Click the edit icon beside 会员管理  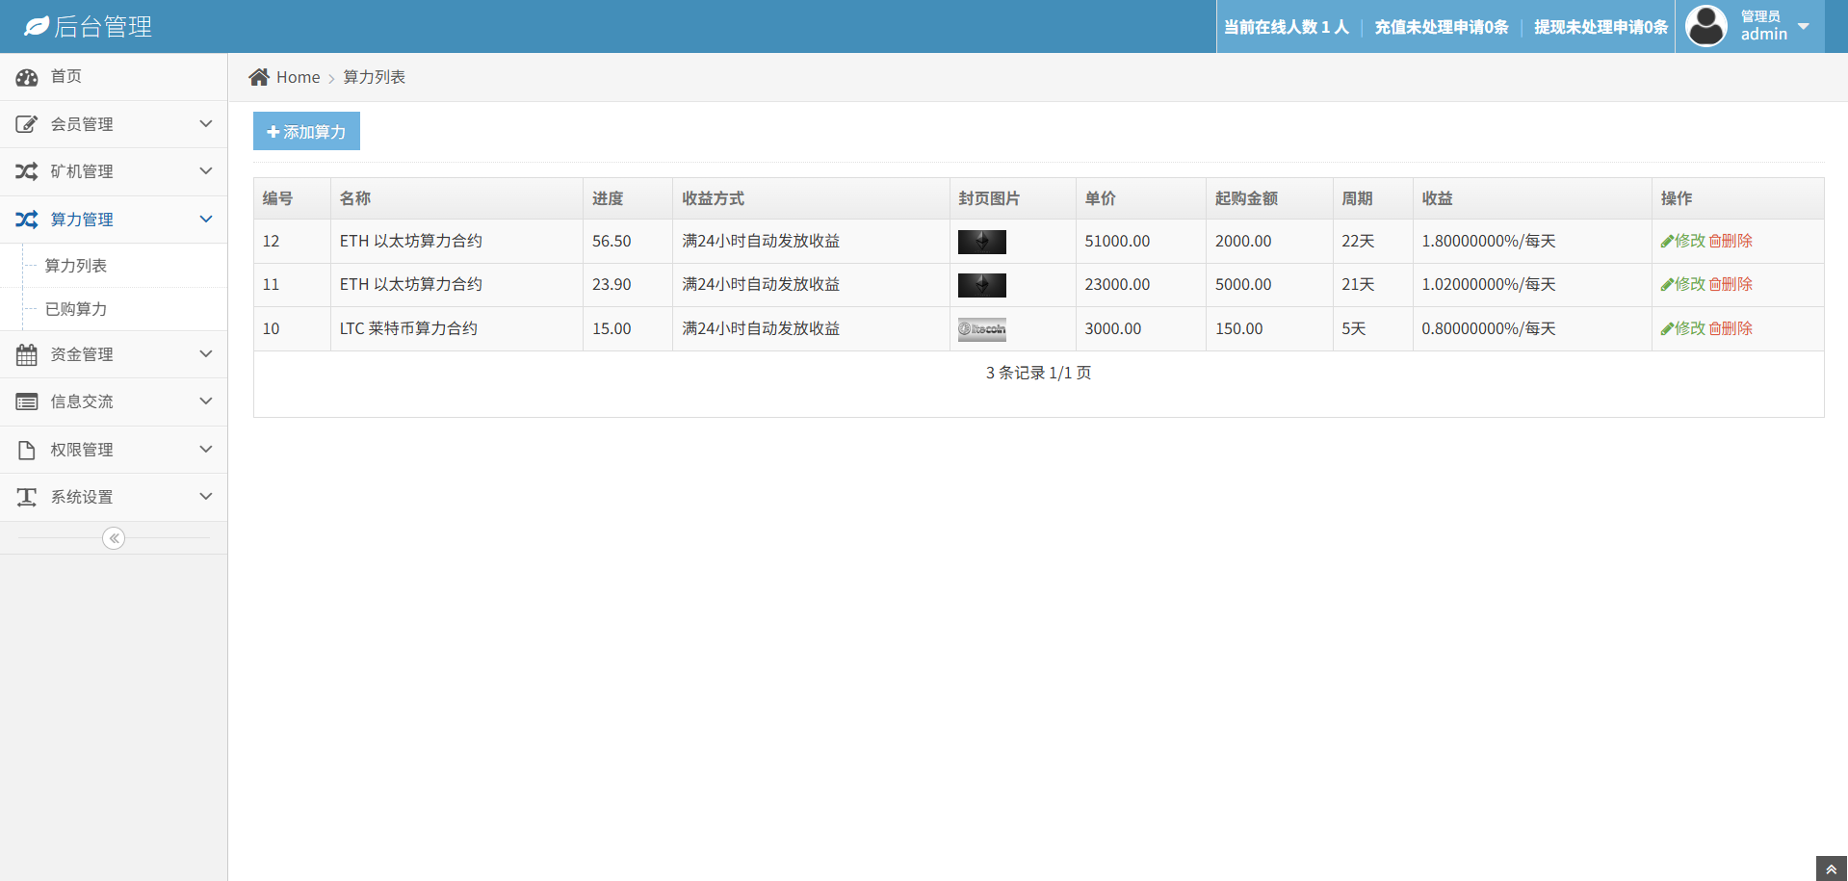point(27,124)
